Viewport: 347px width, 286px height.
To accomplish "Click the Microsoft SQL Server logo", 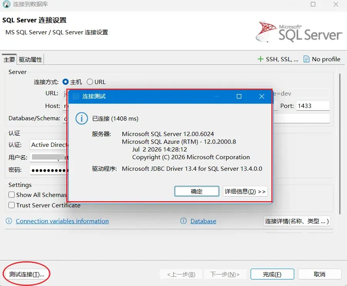I will [x=299, y=31].
